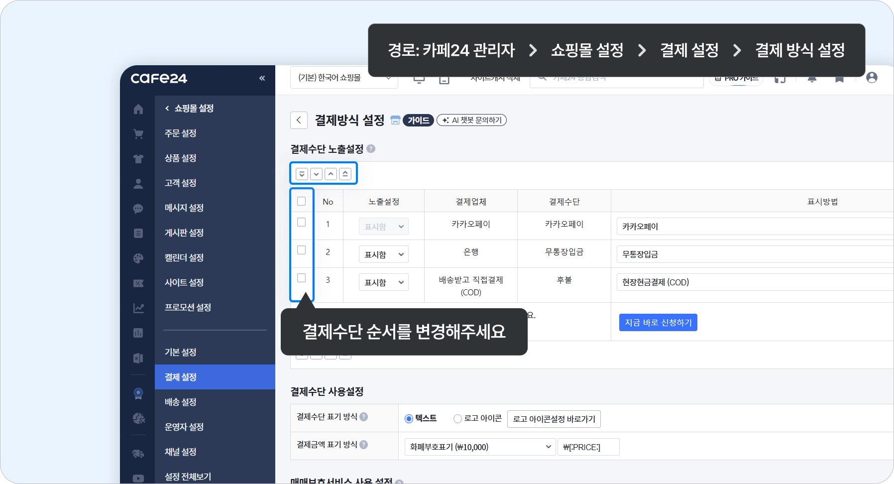Open the (기본) 한국어 쇼핑몰 dropdown
Image resolution: width=894 pixels, height=484 pixels.
[x=344, y=78]
